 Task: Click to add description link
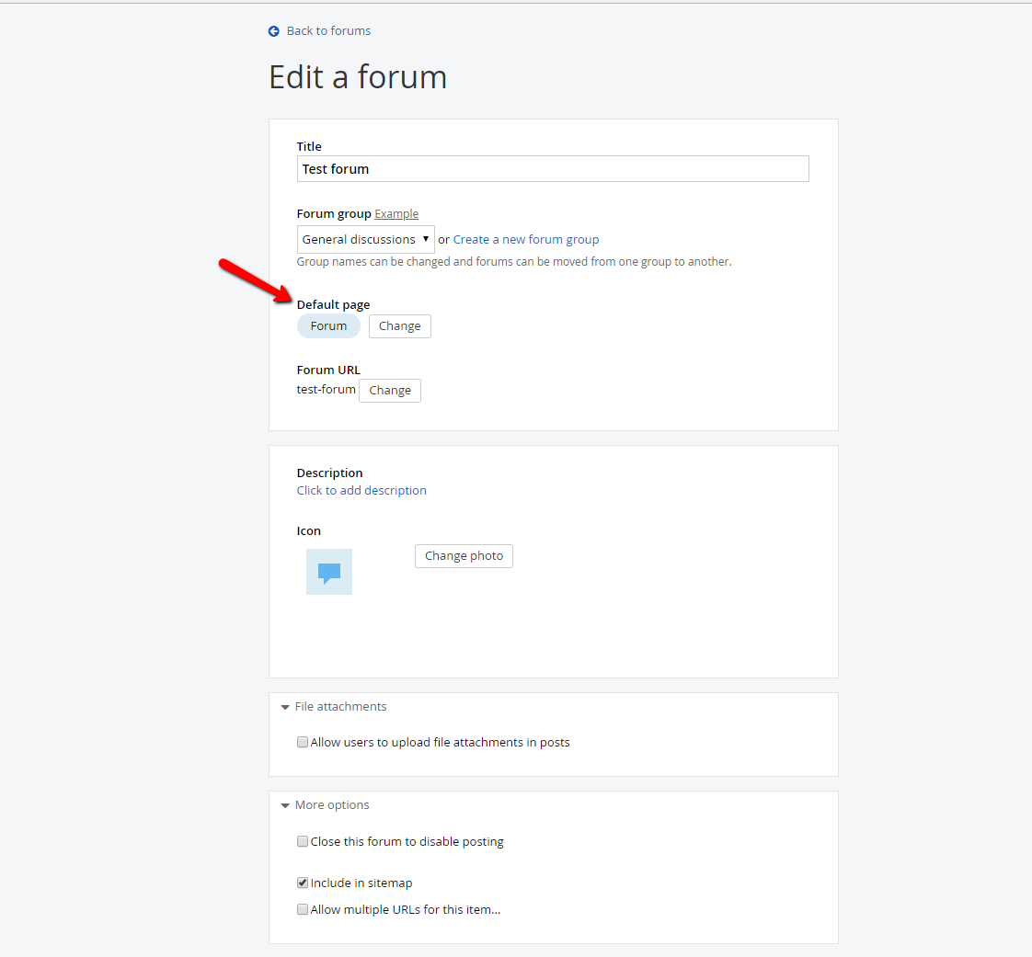(361, 491)
